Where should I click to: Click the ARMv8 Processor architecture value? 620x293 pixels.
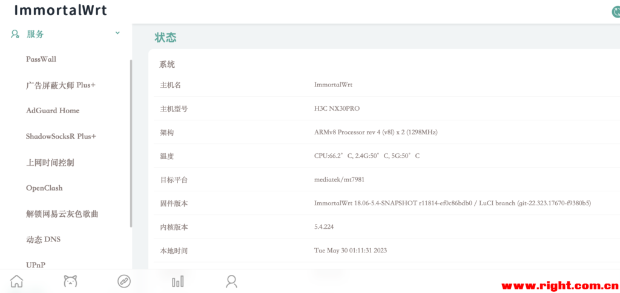(375, 132)
